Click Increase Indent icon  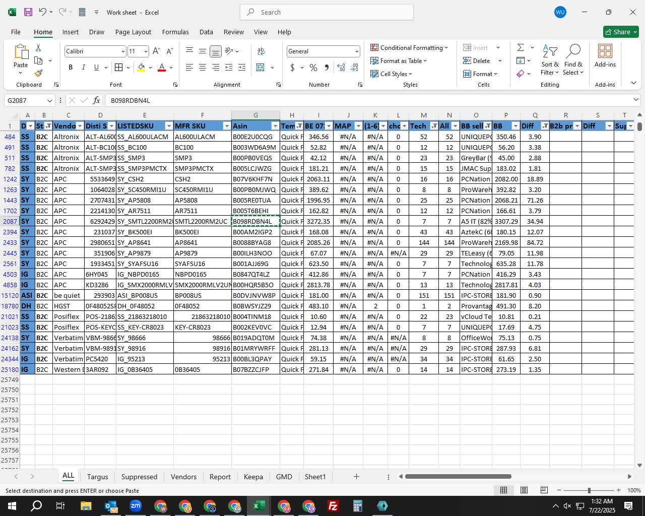pos(242,68)
